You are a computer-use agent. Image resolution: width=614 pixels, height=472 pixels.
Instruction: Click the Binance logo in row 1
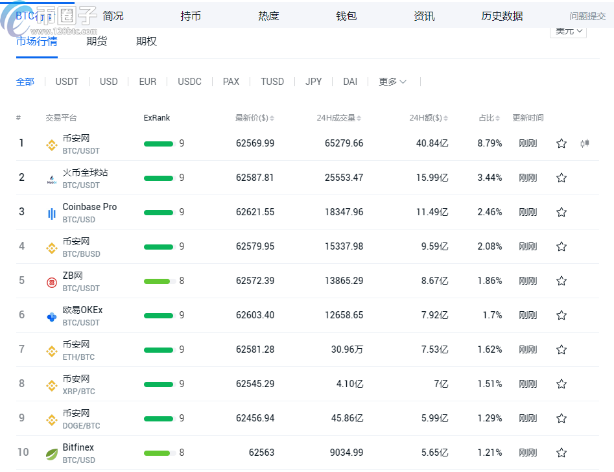click(52, 145)
